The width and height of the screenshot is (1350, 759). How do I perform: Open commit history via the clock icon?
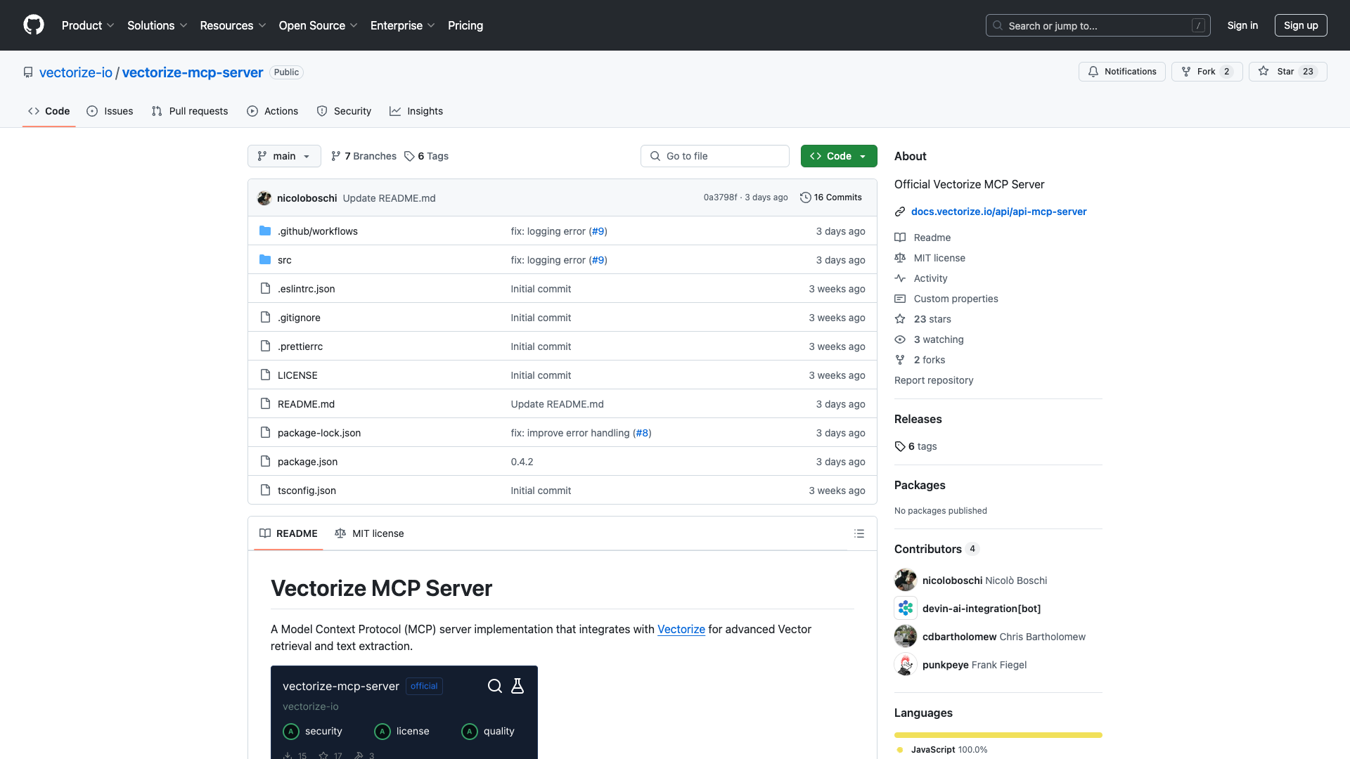point(806,197)
